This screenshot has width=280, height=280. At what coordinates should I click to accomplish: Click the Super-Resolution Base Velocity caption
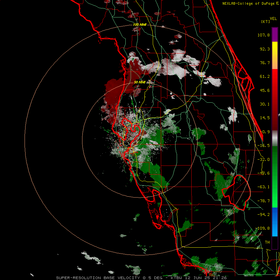coord(141,278)
